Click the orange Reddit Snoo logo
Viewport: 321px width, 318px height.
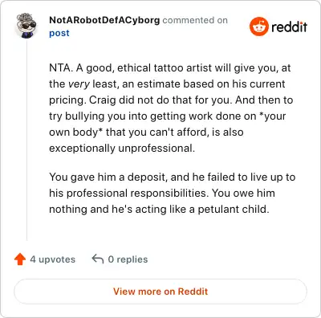(x=258, y=26)
